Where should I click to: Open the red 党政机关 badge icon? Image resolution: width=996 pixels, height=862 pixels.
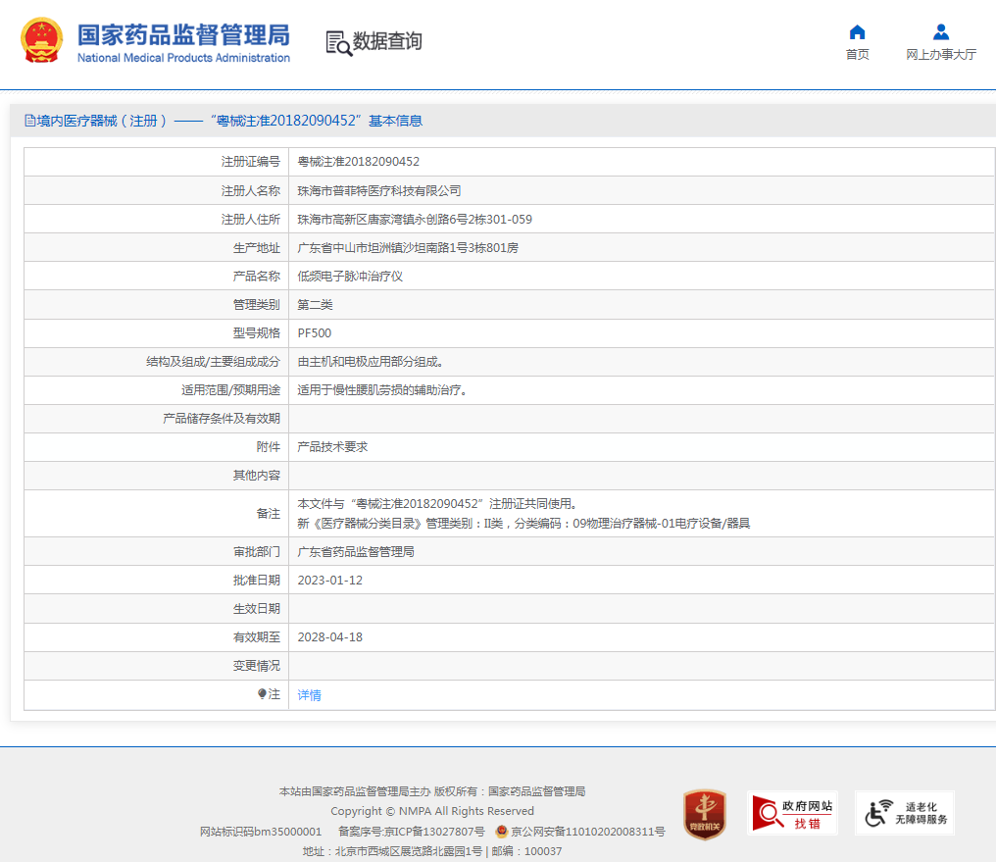coord(704,814)
